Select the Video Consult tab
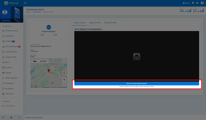The width and height of the screenshot is (206, 120). 80,23
